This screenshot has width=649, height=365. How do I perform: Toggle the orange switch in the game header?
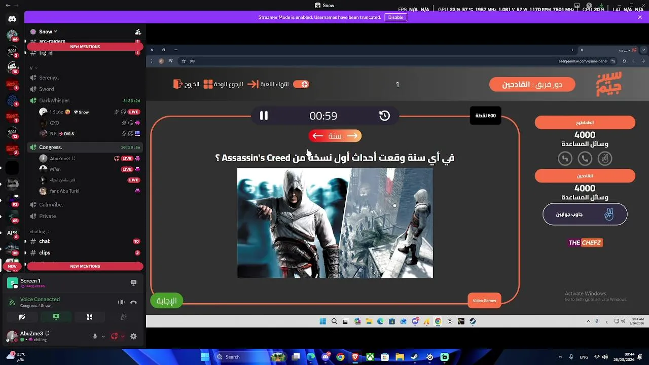301,84
